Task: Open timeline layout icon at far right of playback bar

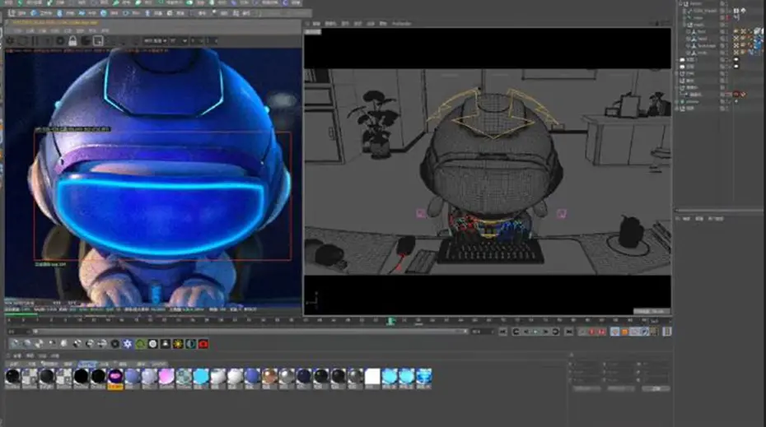Action: 667,332
